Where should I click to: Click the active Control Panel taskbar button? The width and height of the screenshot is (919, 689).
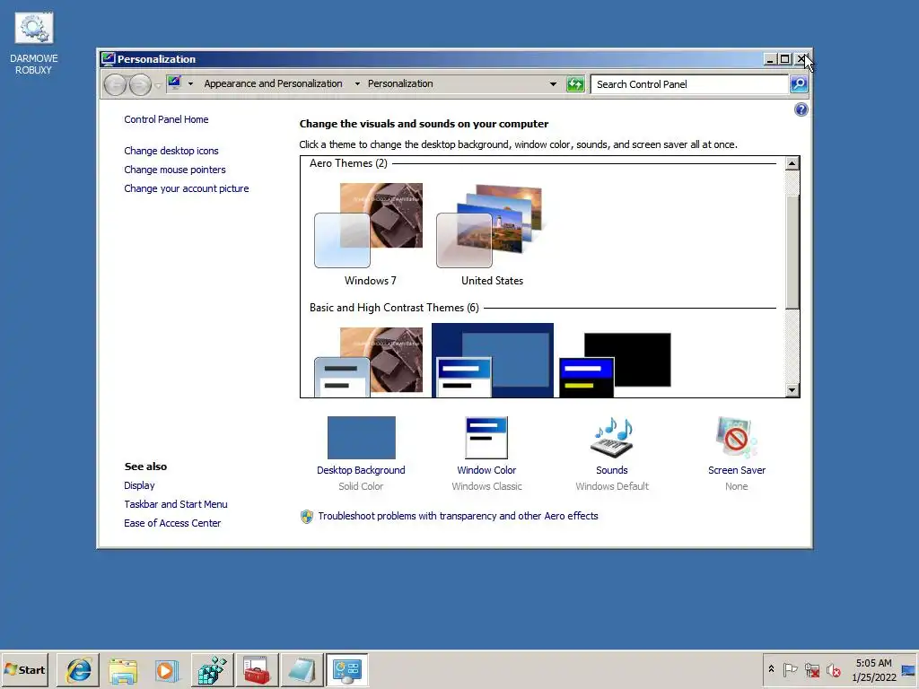(x=346, y=669)
